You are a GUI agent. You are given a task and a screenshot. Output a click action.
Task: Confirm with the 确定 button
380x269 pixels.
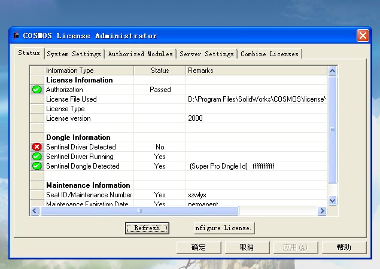pyautogui.click(x=199, y=247)
